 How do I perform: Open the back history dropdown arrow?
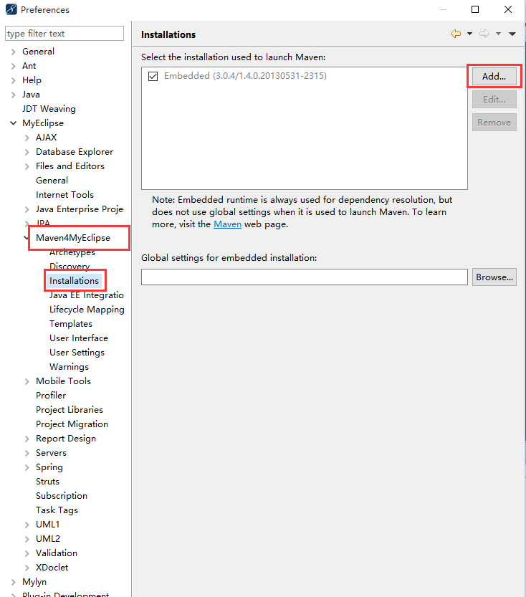coord(469,34)
